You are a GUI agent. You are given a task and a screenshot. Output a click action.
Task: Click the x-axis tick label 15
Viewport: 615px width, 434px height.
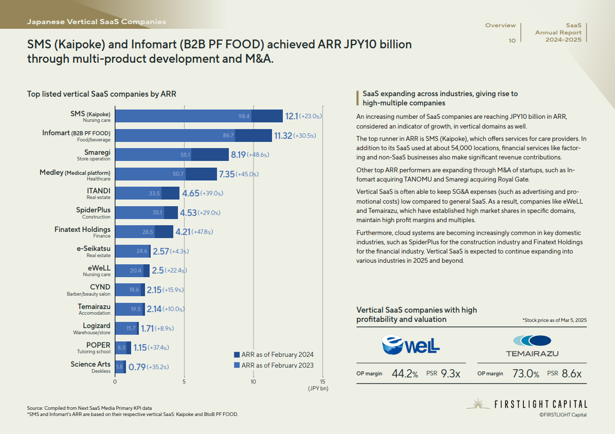click(x=322, y=382)
